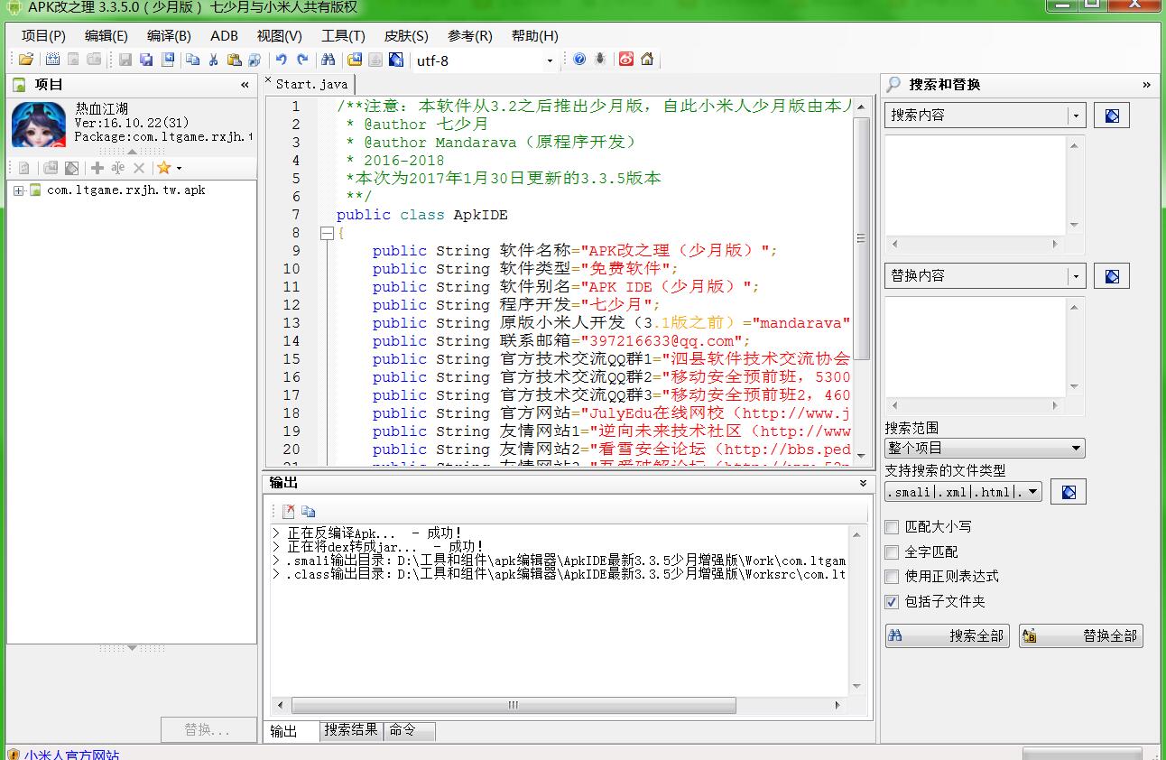
Task: Click the undo arrow icon
Action: pyautogui.click(x=281, y=60)
